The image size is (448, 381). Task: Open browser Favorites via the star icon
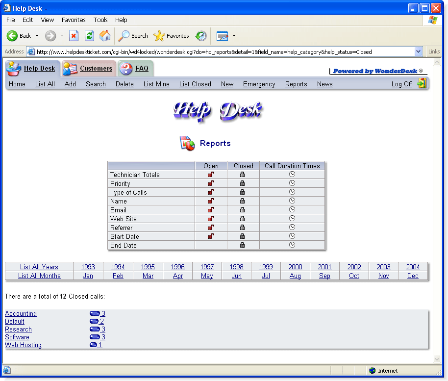(158, 35)
